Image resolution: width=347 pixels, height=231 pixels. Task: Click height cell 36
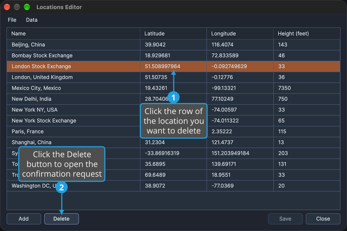307,77
